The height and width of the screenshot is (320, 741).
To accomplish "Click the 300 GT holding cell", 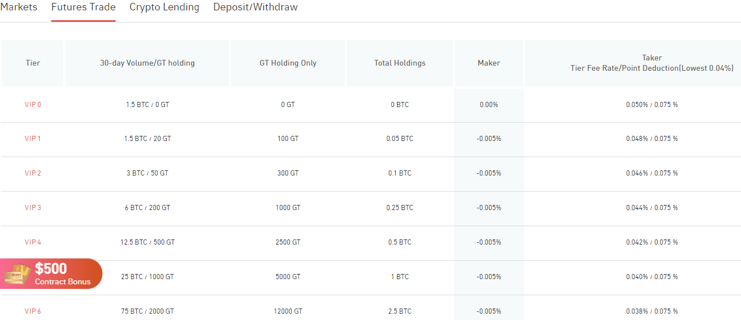I will (288, 173).
